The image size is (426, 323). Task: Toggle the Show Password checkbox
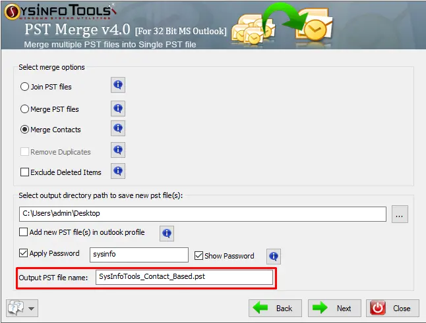pos(199,255)
